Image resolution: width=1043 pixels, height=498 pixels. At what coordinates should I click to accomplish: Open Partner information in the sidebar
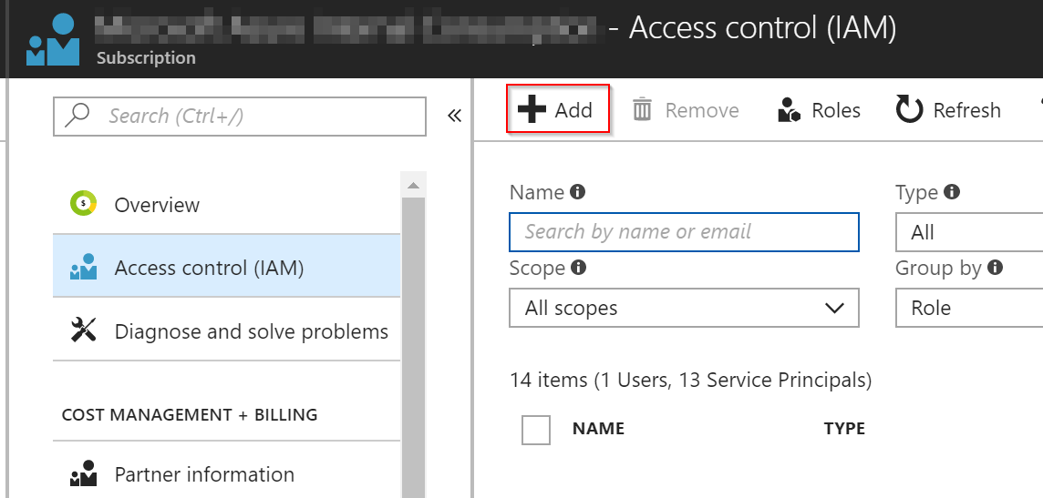[x=226, y=474]
